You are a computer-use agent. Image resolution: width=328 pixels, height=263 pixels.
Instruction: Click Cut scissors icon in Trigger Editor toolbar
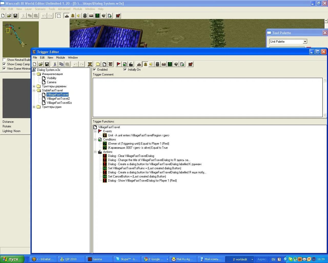click(x=55, y=64)
